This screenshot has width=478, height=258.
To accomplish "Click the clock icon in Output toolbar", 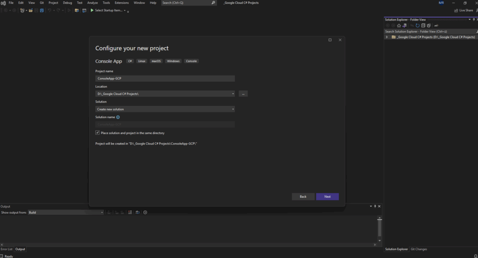I will (x=145, y=212).
